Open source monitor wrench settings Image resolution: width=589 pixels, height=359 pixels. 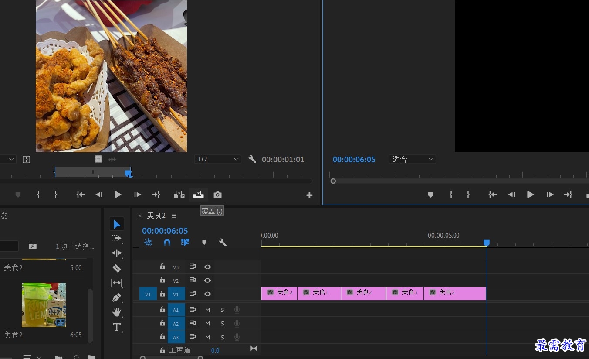point(252,159)
